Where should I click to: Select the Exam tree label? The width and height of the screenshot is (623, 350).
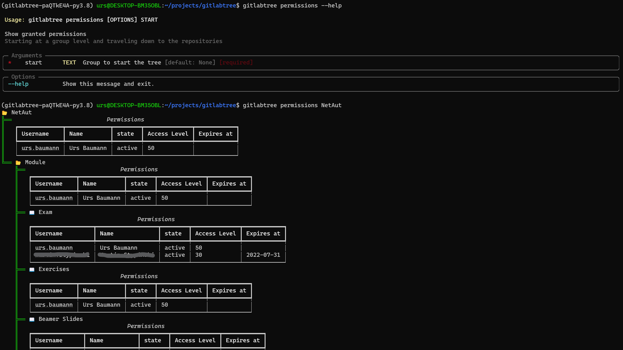pyautogui.click(x=45, y=212)
